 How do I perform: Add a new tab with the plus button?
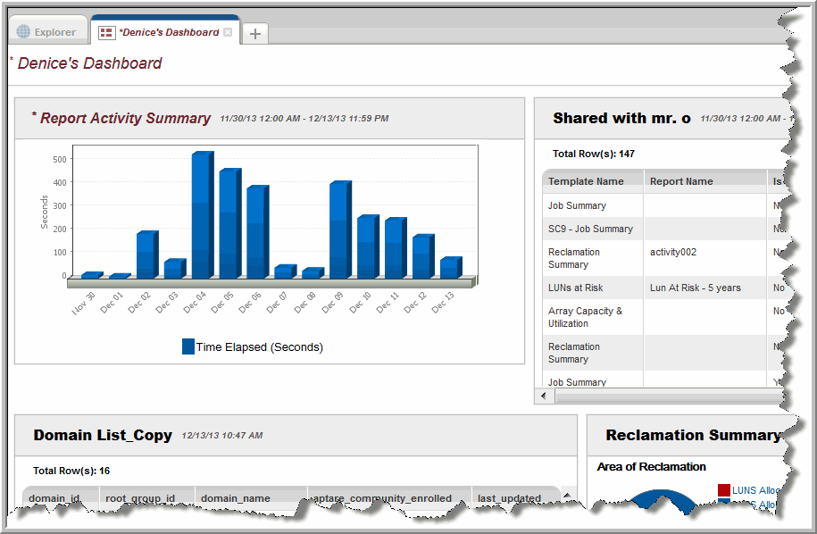tap(255, 33)
